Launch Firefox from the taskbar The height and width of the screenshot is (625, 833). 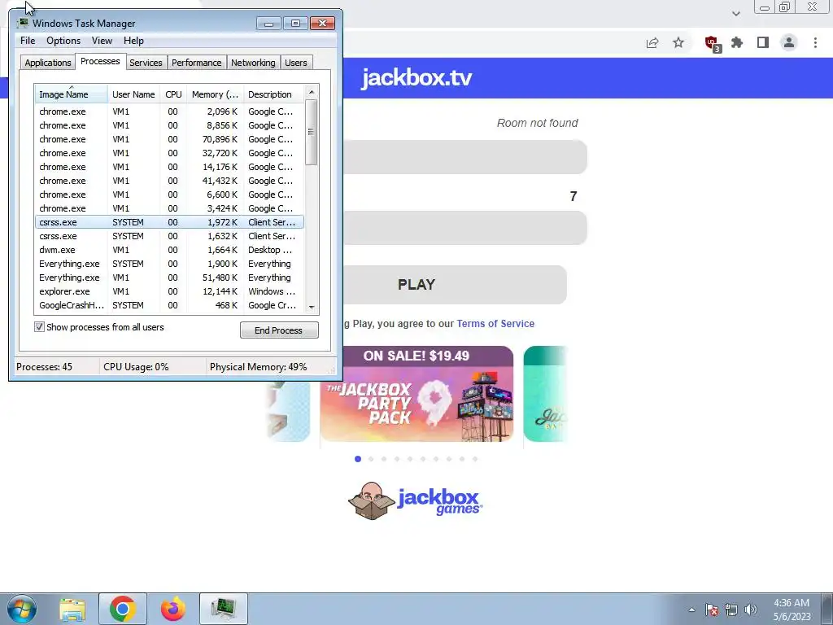[x=173, y=609]
